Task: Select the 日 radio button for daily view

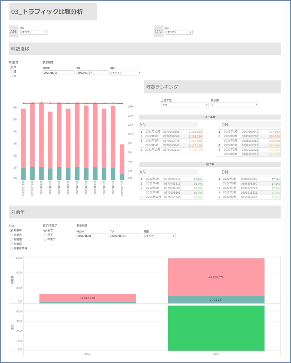Action: coord(11,76)
